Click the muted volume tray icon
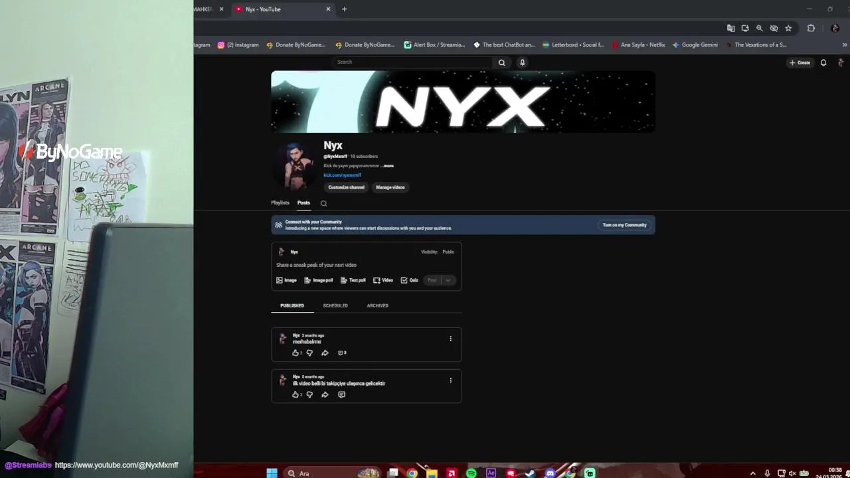Image resolution: width=850 pixels, height=478 pixels. click(x=792, y=473)
